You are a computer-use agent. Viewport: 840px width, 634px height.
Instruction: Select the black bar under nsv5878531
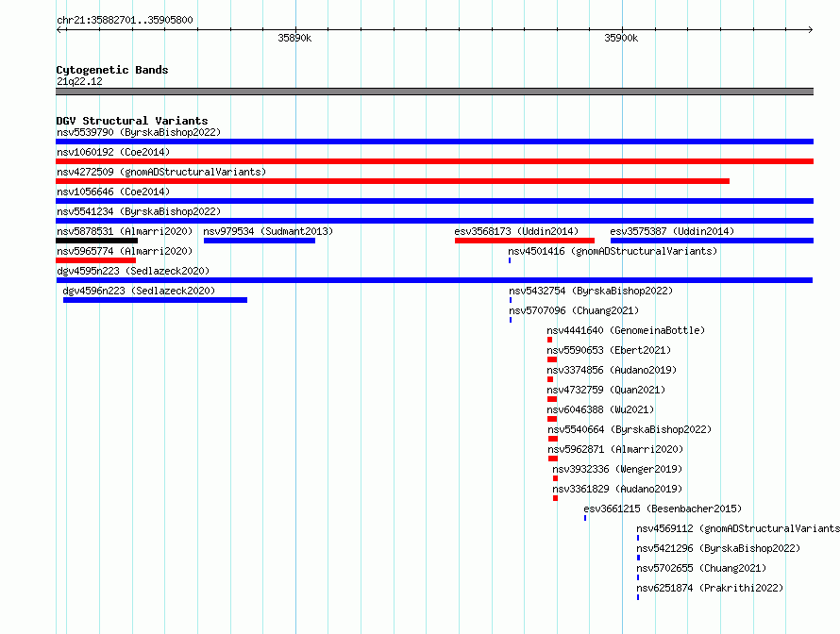[96, 241]
